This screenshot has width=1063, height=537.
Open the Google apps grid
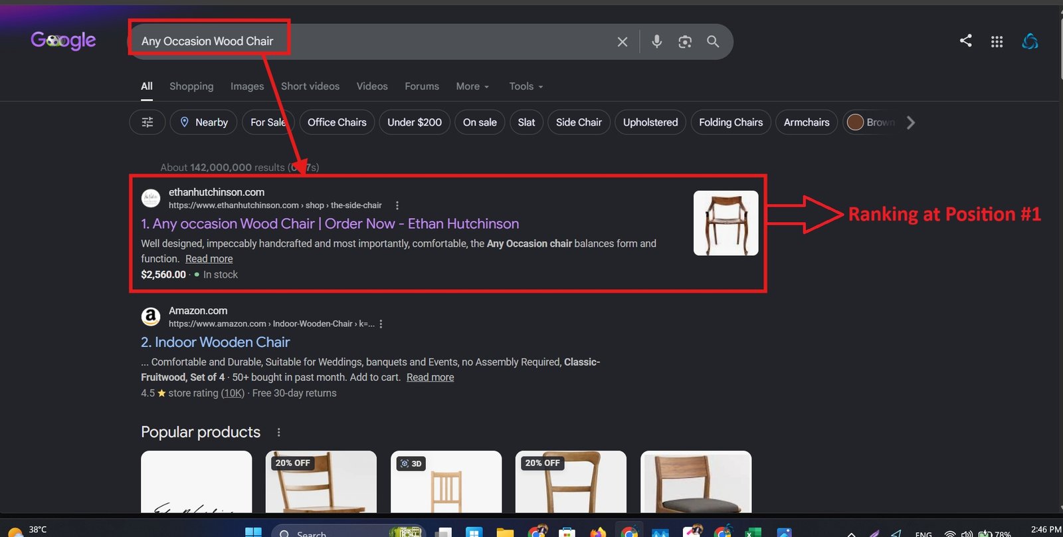pos(997,41)
